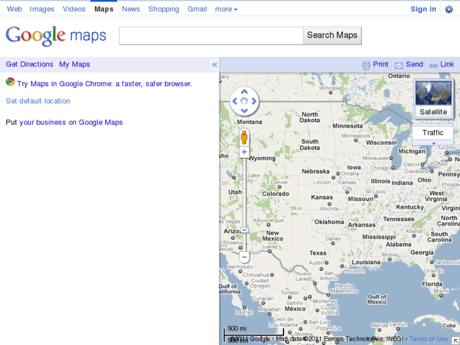Click the zoom slider handle
This screenshot has width=460, height=345.
244,230
